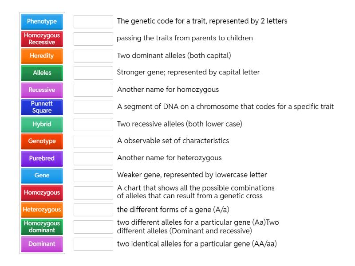Click the Recessive tile
The image size is (355, 266).
[x=42, y=90]
